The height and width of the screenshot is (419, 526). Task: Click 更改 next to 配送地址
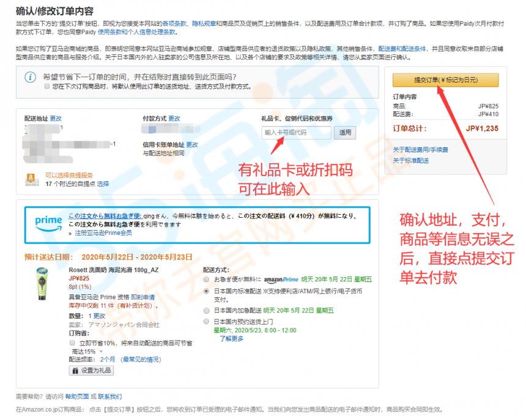pyautogui.click(x=56, y=119)
